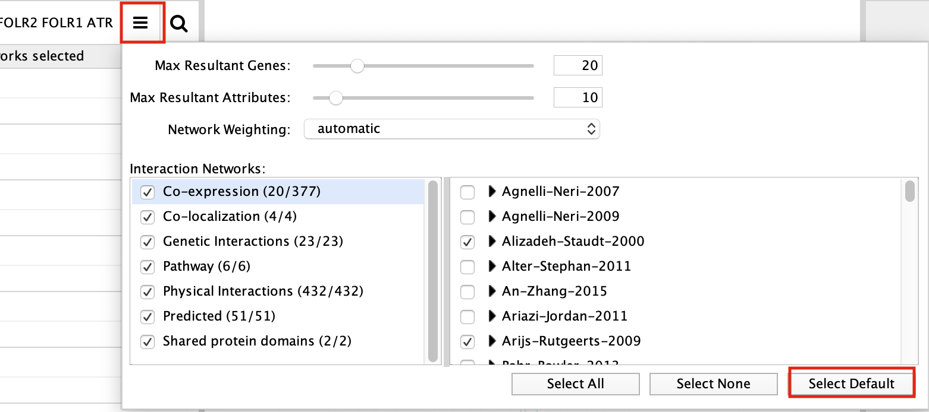Image resolution: width=929 pixels, height=412 pixels.
Task: Click the Max Resultant Genes number field
Action: pos(578,65)
